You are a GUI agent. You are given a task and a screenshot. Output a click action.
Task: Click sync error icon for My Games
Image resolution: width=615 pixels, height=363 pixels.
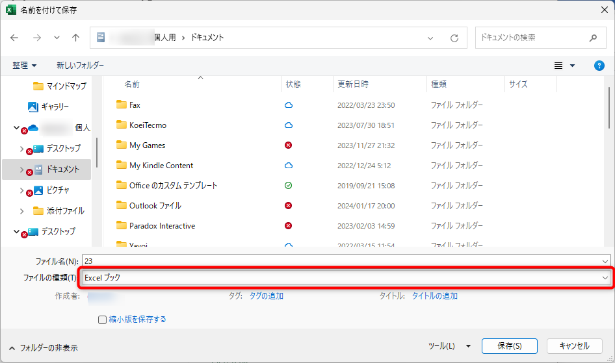point(288,145)
